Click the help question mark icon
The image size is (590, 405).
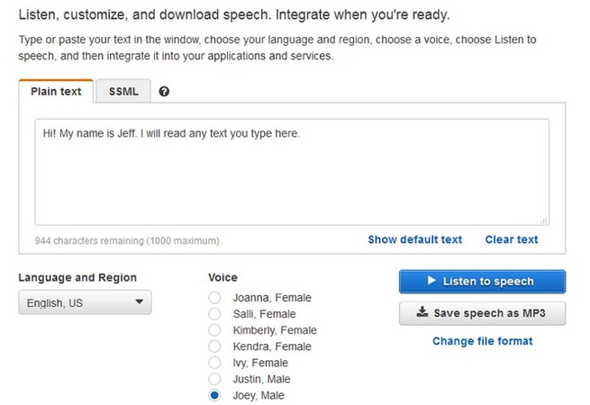pyautogui.click(x=164, y=92)
